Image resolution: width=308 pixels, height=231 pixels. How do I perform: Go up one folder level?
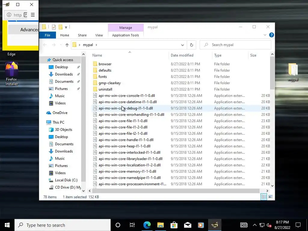[x=67, y=45]
